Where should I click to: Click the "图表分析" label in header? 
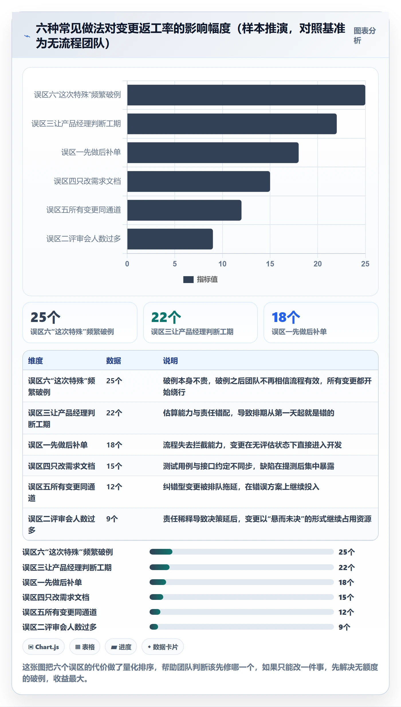tap(365, 36)
